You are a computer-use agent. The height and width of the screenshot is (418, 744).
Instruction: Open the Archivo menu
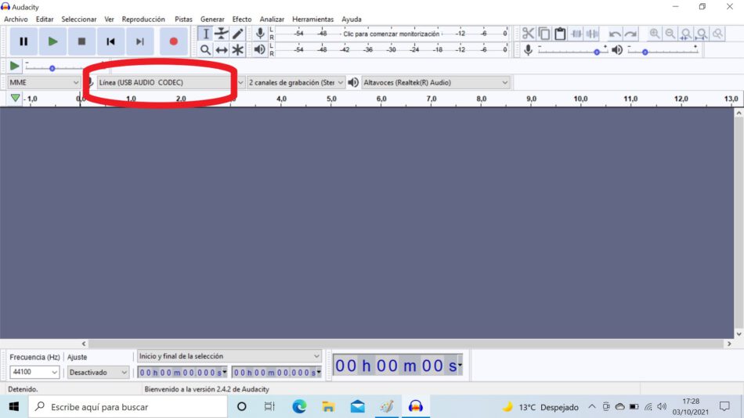(16, 20)
